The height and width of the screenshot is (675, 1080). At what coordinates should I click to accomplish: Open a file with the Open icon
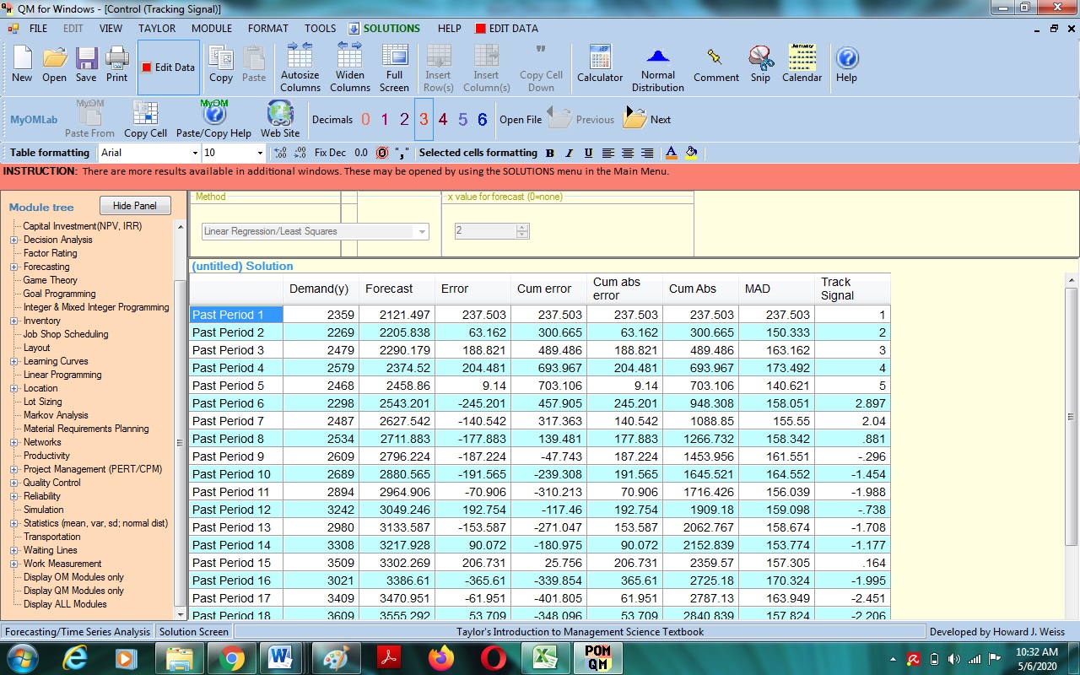(x=55, y=65)
